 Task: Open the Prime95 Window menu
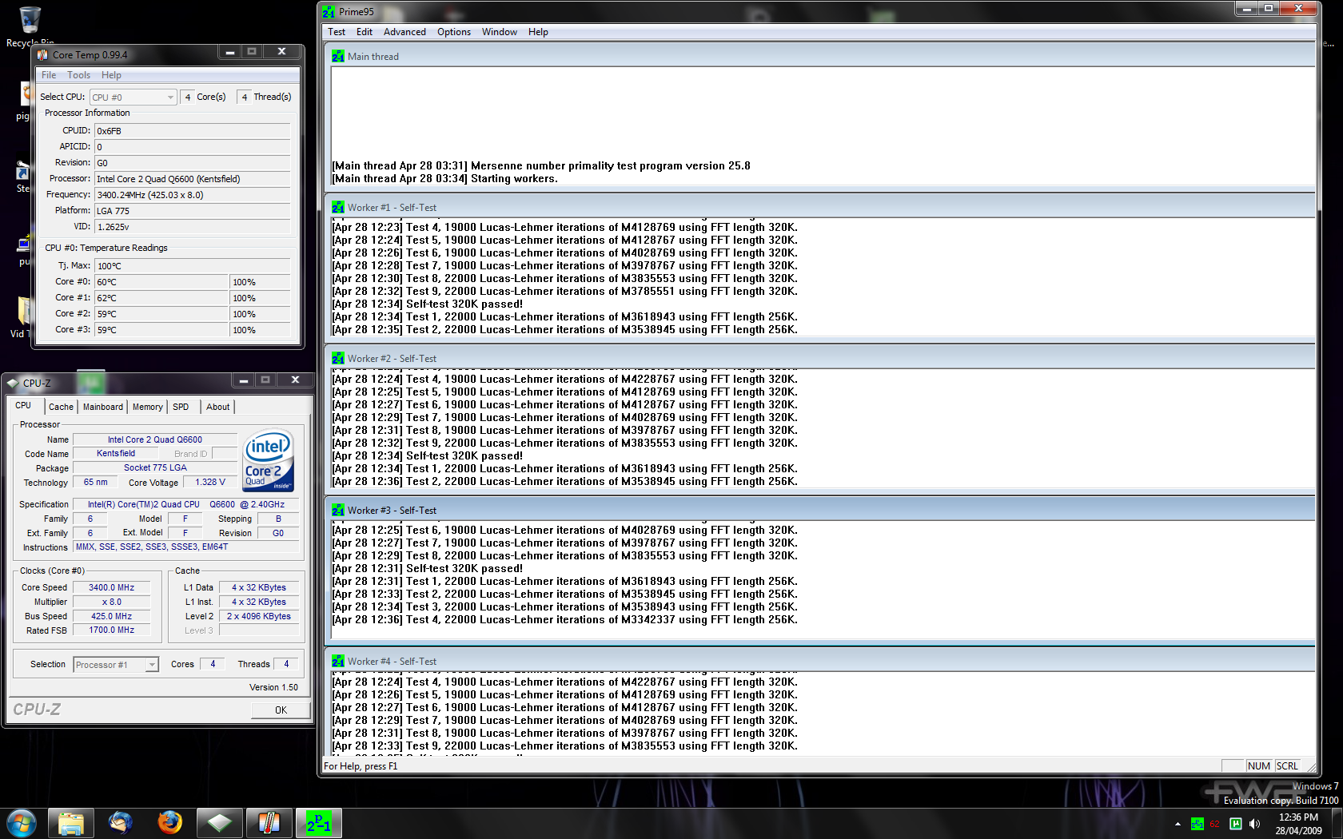(x=500, y=32)
